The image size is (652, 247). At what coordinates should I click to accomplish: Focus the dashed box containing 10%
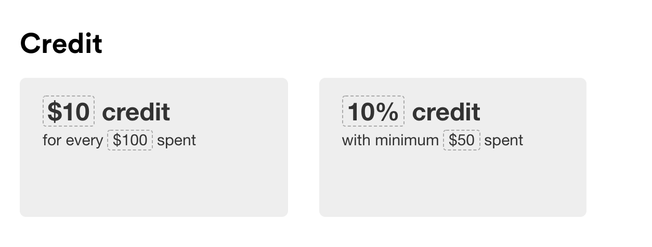click(x=373, y=111)
